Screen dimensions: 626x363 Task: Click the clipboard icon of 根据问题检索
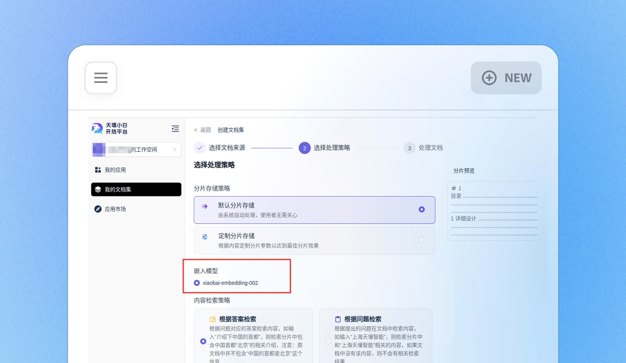click(x=338, y=319)
